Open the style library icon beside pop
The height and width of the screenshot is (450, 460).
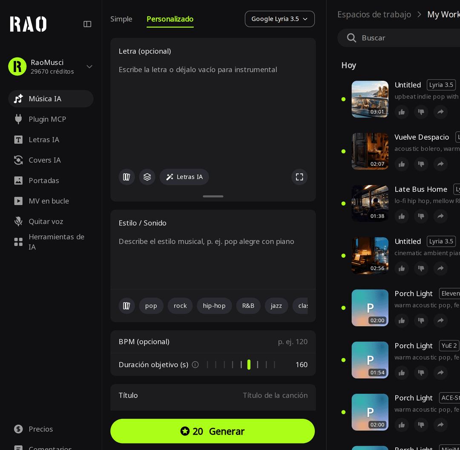click(126, 306)
